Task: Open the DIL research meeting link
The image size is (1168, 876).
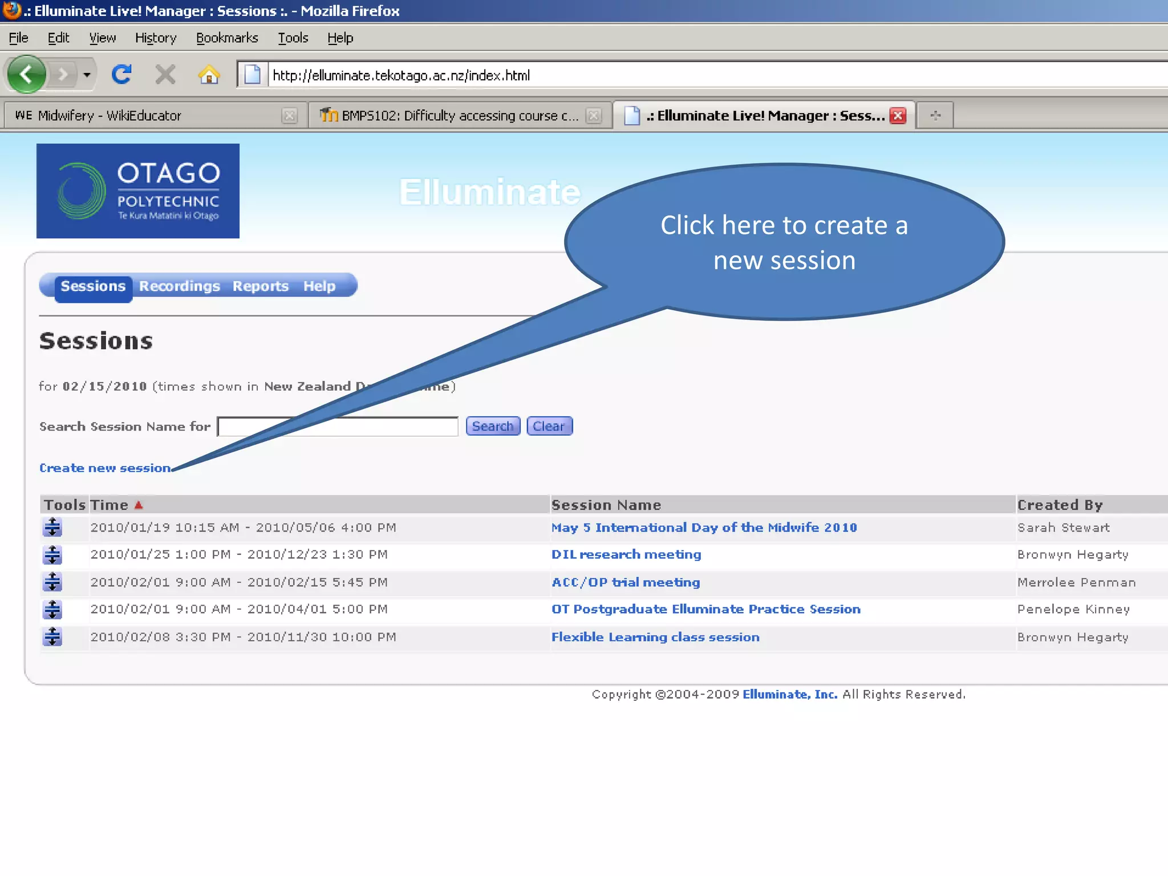Action: click(x=626, y=555)
